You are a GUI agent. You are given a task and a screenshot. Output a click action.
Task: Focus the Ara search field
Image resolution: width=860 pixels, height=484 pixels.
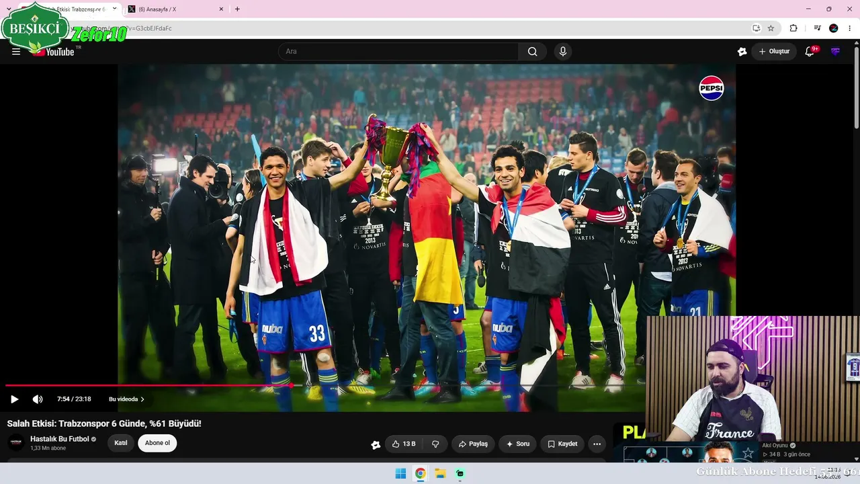pos(398,52)
